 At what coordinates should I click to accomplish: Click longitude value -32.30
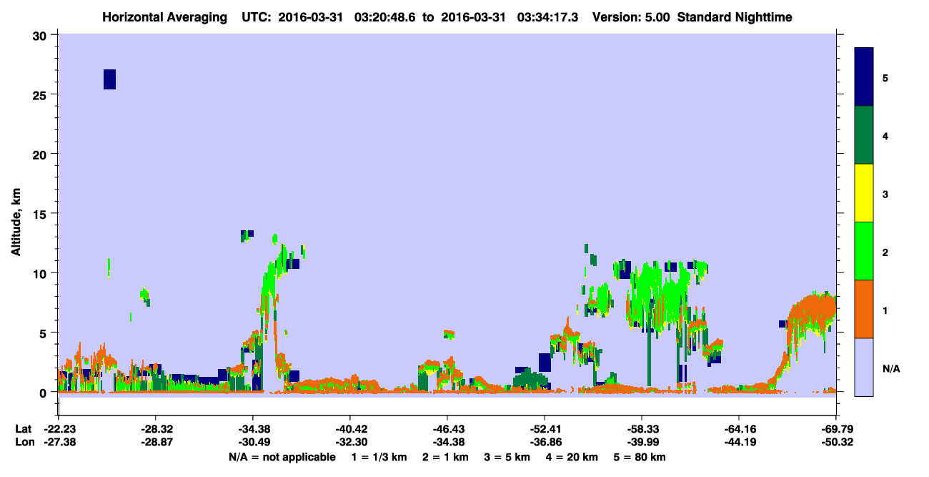350,443
